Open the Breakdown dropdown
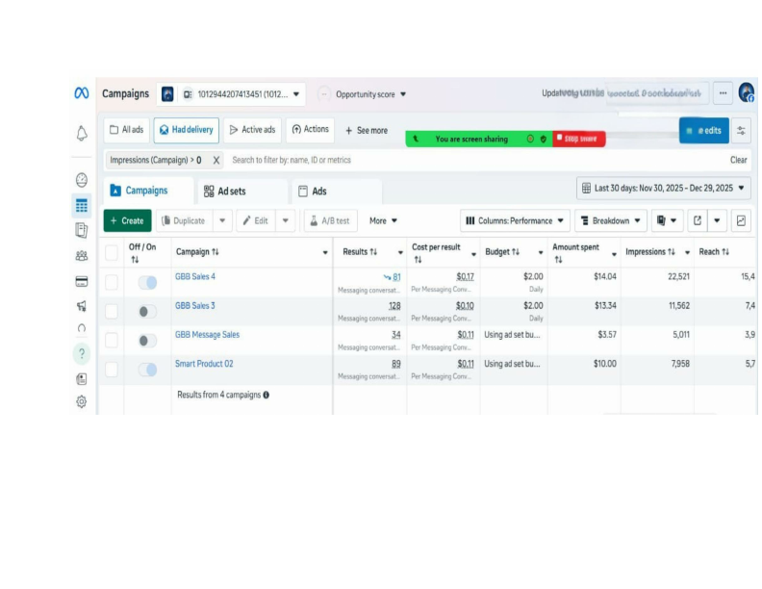Screen dimensions: 762x589 point(611,220)
